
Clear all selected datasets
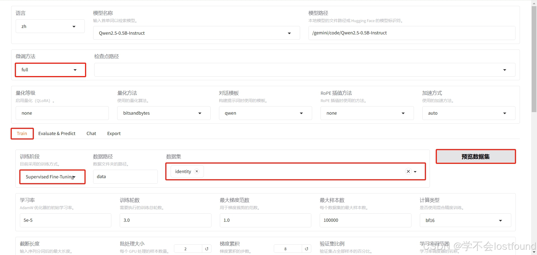[x=408, y=171]
